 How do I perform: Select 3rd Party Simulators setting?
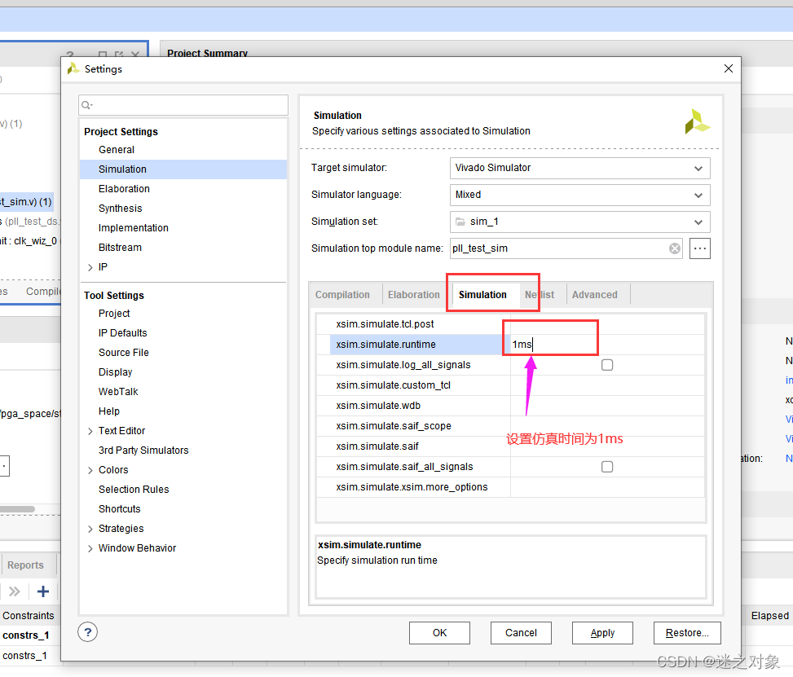pos(143,451)
